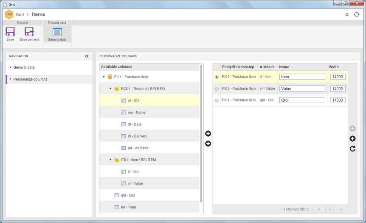Viewport: 366px width, 223px height.
Task: Select the radio button for qtd - Qtd row
Action: click(x=217, y=100)
